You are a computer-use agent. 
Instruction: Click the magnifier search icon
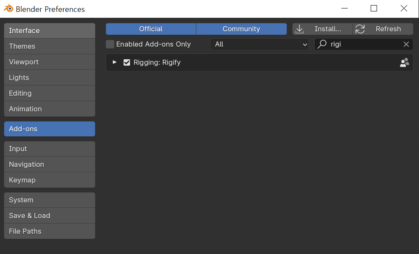(x=322, y=44)
